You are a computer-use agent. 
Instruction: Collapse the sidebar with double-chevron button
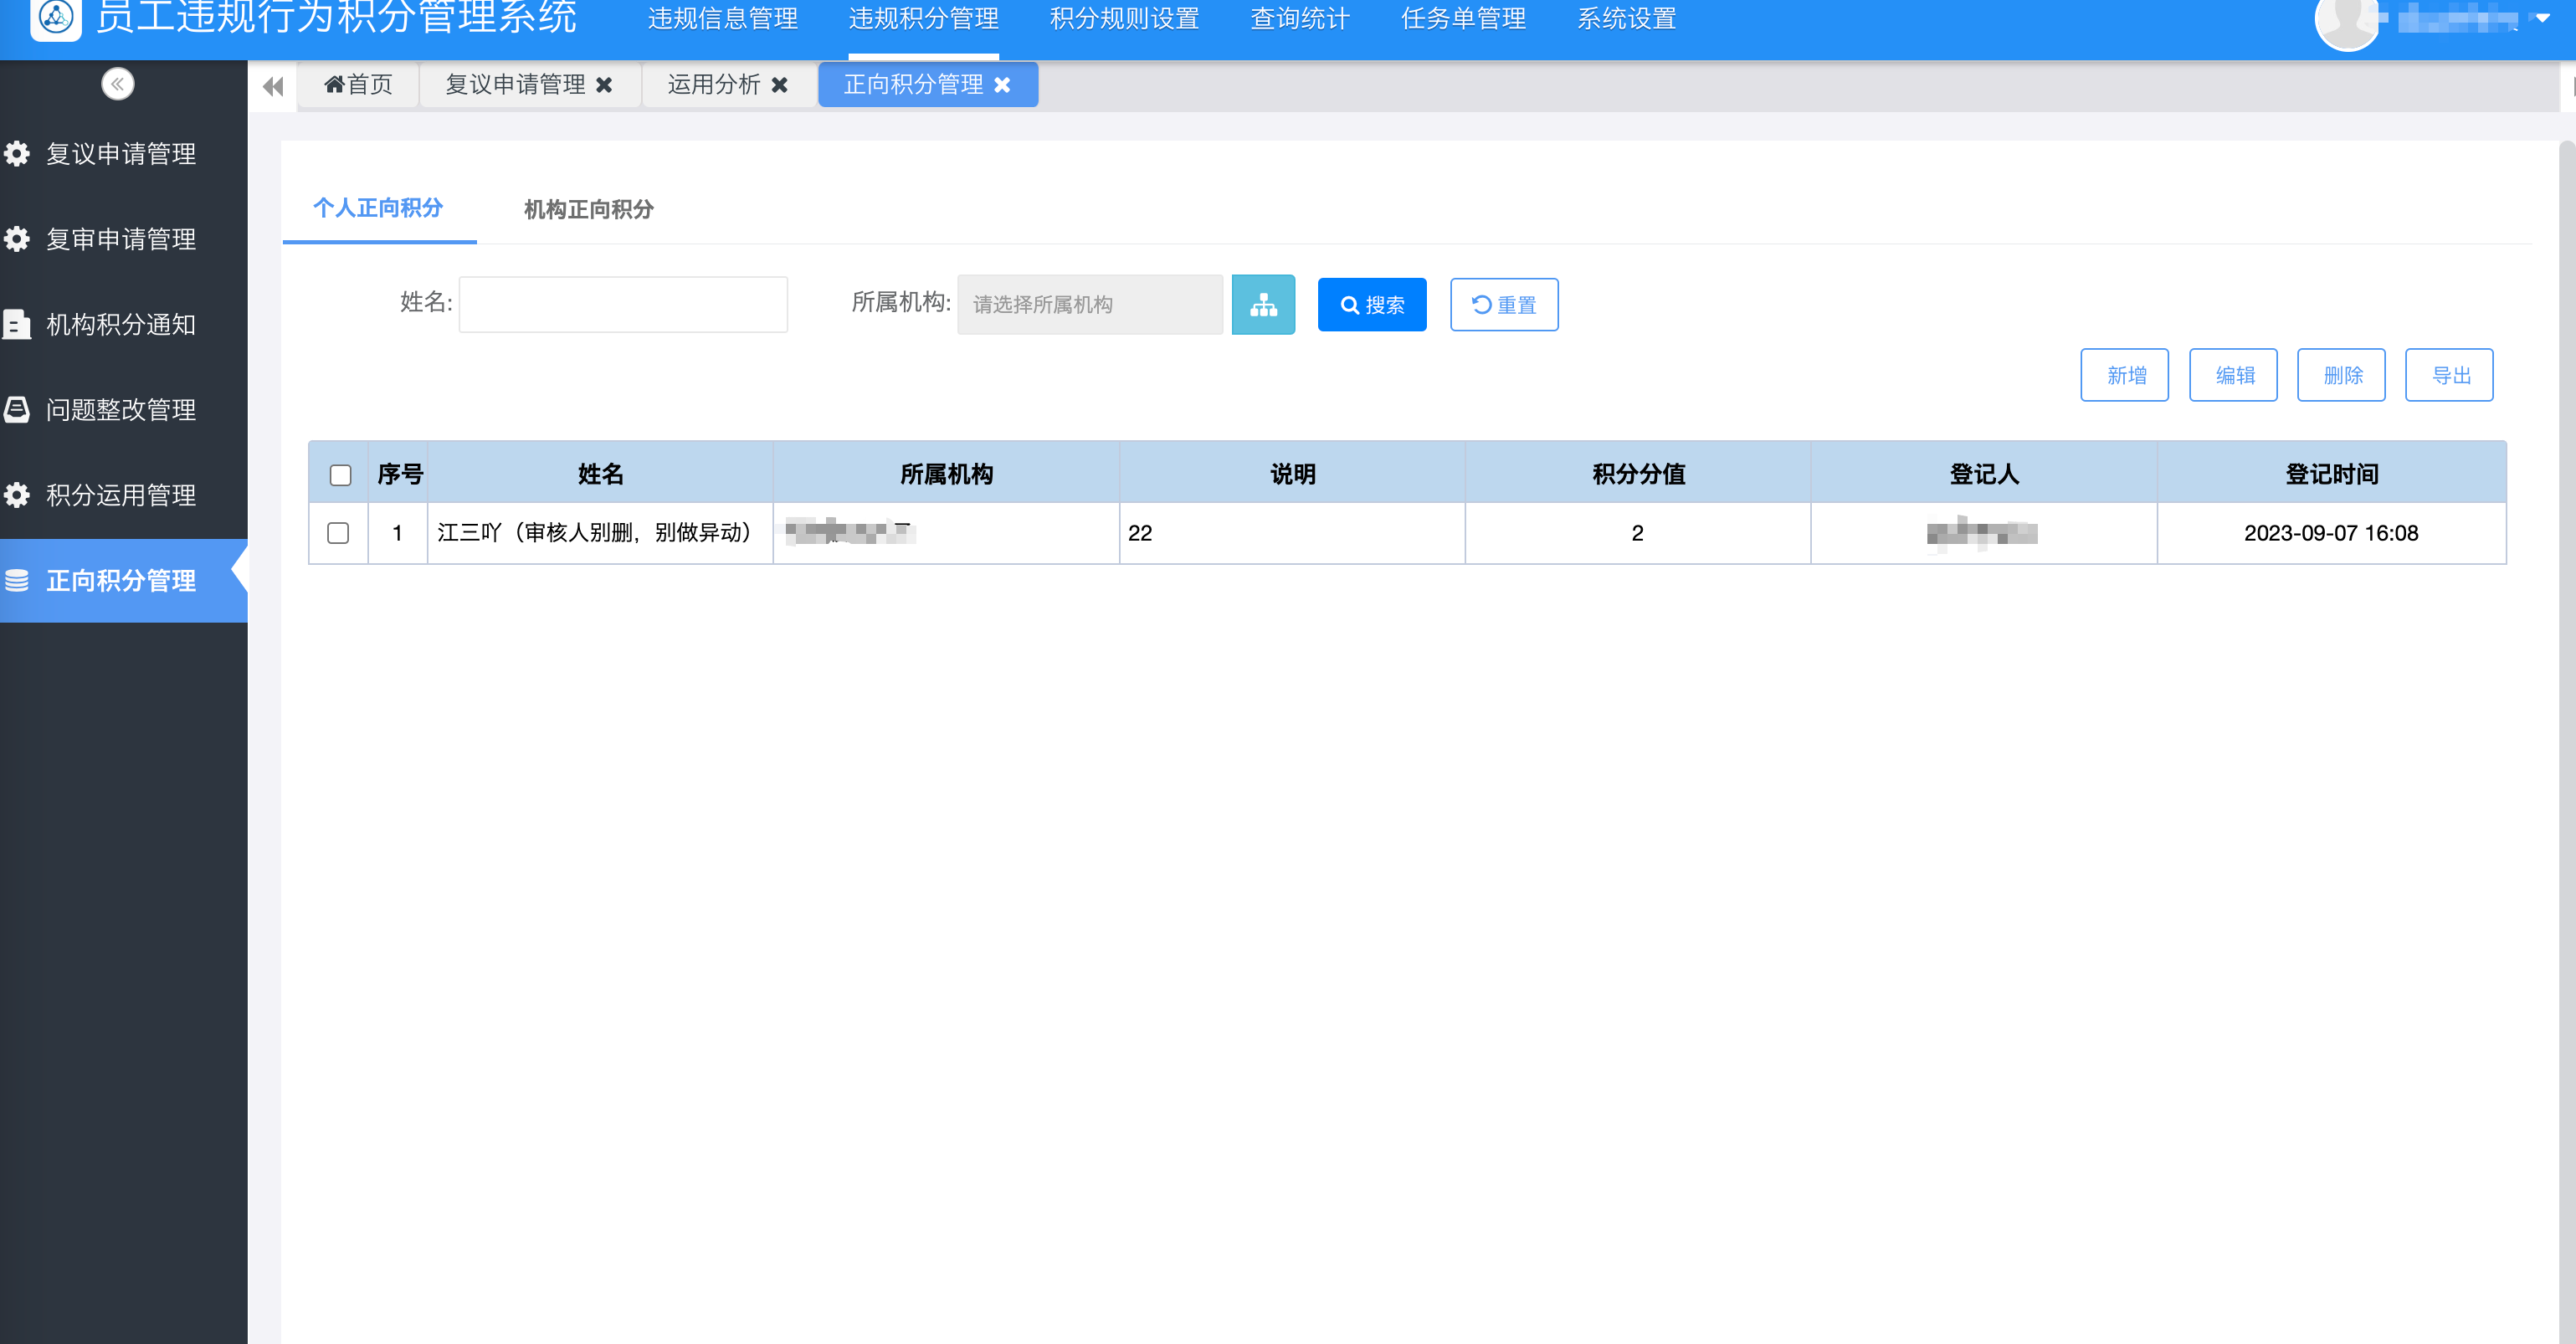coord(118,84)
